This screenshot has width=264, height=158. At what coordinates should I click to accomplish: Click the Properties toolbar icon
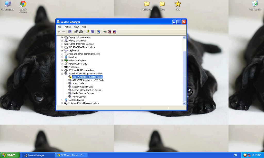pyautogui.click(x=76, y=32)
